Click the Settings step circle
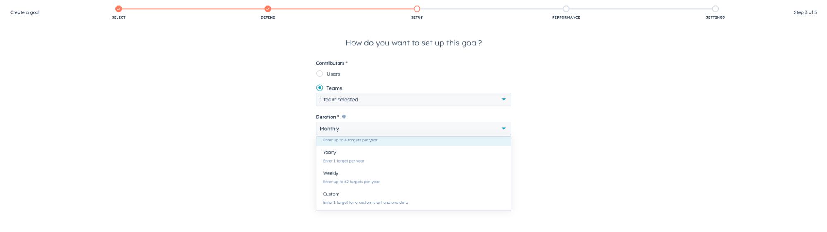Viewport: 827px width, 232px height. (715, 9)
